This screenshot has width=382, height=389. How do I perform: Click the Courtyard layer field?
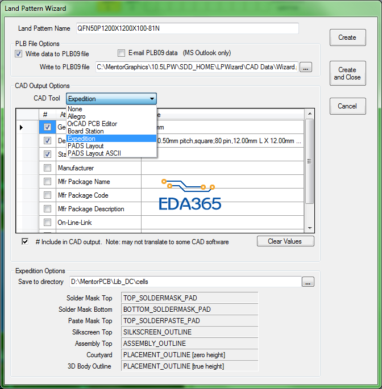click(190, 355)
